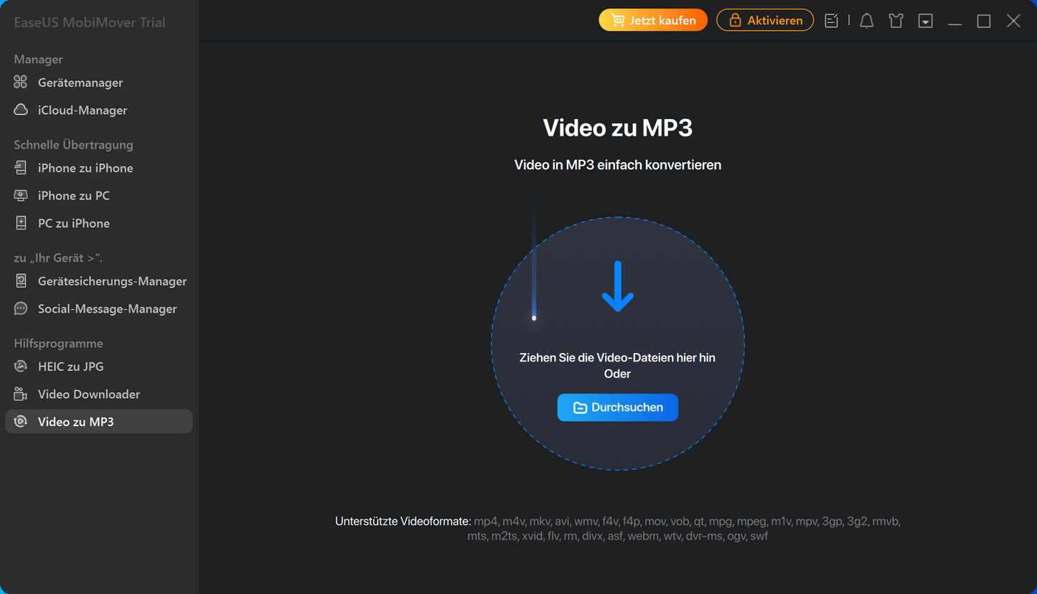Minimize the MobiMover window
The image size is (1037, 594).
click(x=954, y=21)
